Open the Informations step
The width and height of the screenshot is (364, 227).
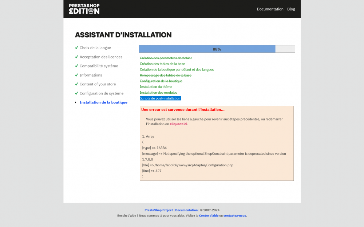(x=90, y=75)
